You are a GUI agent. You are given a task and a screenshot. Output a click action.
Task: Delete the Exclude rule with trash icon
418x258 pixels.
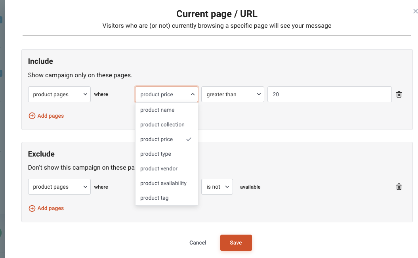(x=399, y=187)
